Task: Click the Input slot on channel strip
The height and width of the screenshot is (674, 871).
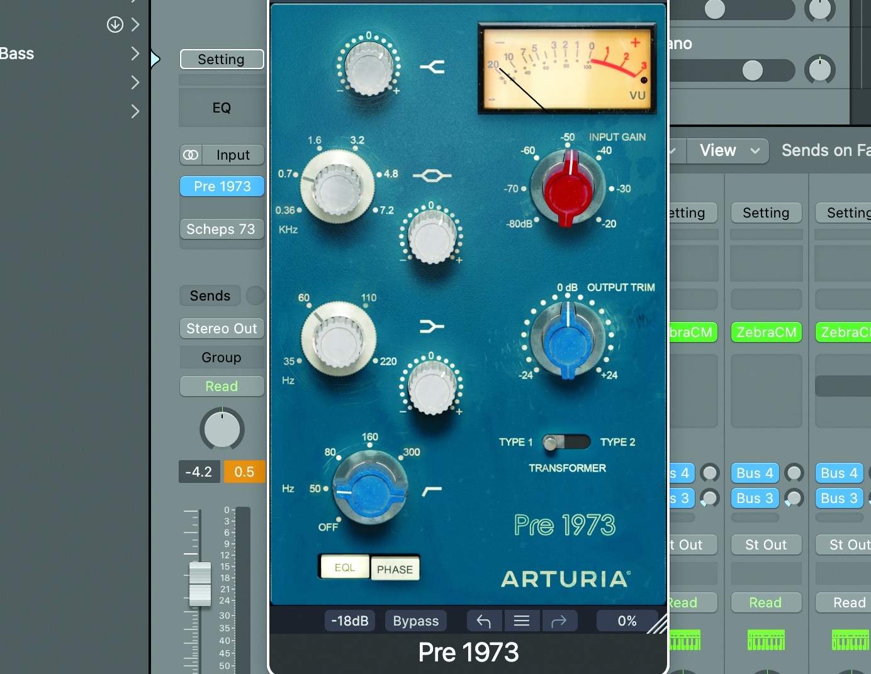Action: (233, 155)
